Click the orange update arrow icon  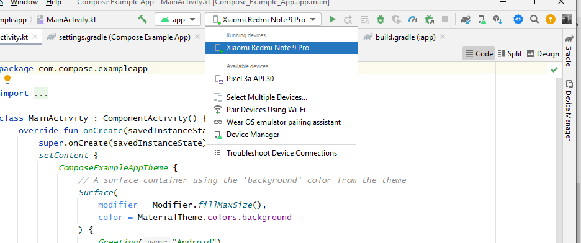coord(551,19)
